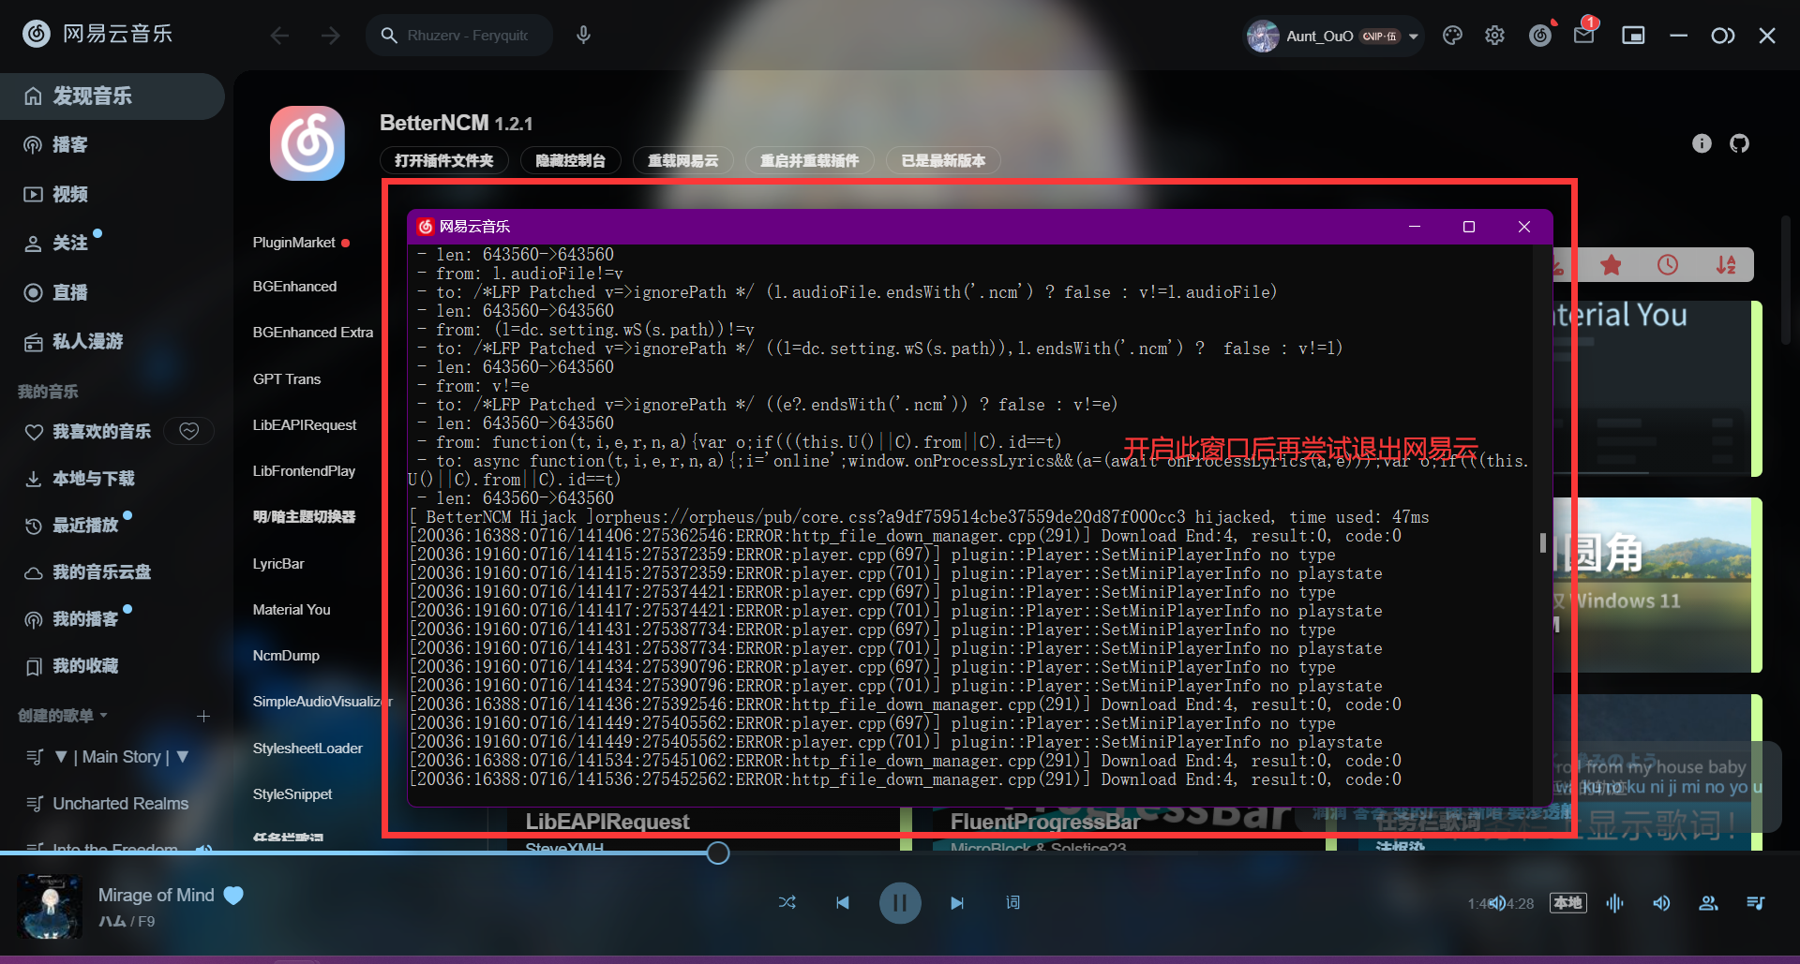Select BGEnhanced in the plugin list
Screen dimensions: 1800x964
pos(294,287)
